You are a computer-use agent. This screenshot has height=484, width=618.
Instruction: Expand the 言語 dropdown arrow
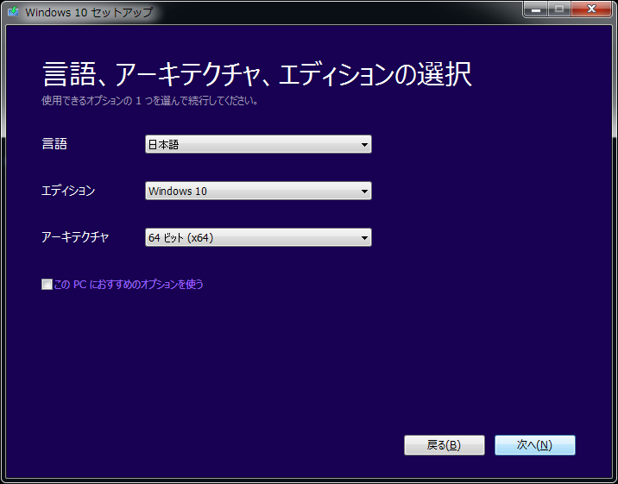pyautogui.click(x=365, y=145)
